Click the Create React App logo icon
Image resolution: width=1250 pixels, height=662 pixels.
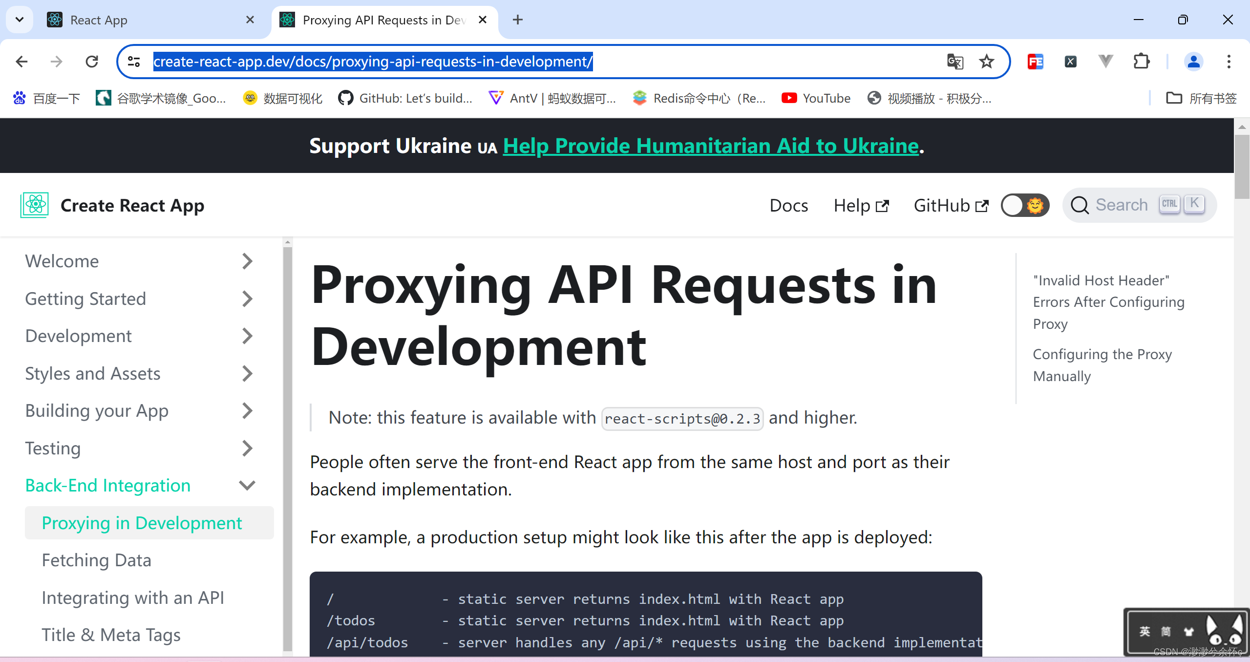[34, 205]
